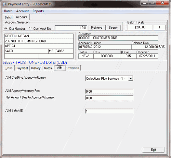Click the Batch Totals count field showing 1
Image resolution: width=171 pixels, height=158 pixels.
point(159,27)
